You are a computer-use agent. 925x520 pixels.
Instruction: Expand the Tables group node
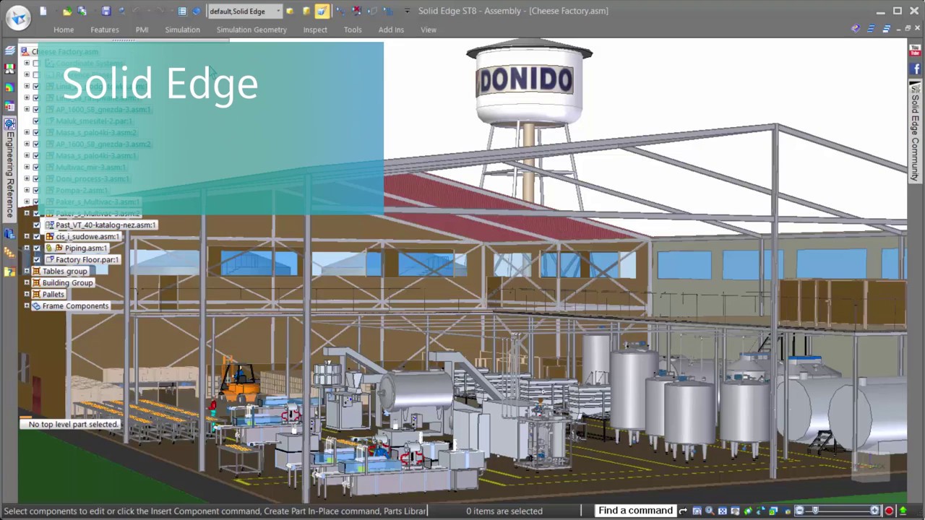click(27, 271)
